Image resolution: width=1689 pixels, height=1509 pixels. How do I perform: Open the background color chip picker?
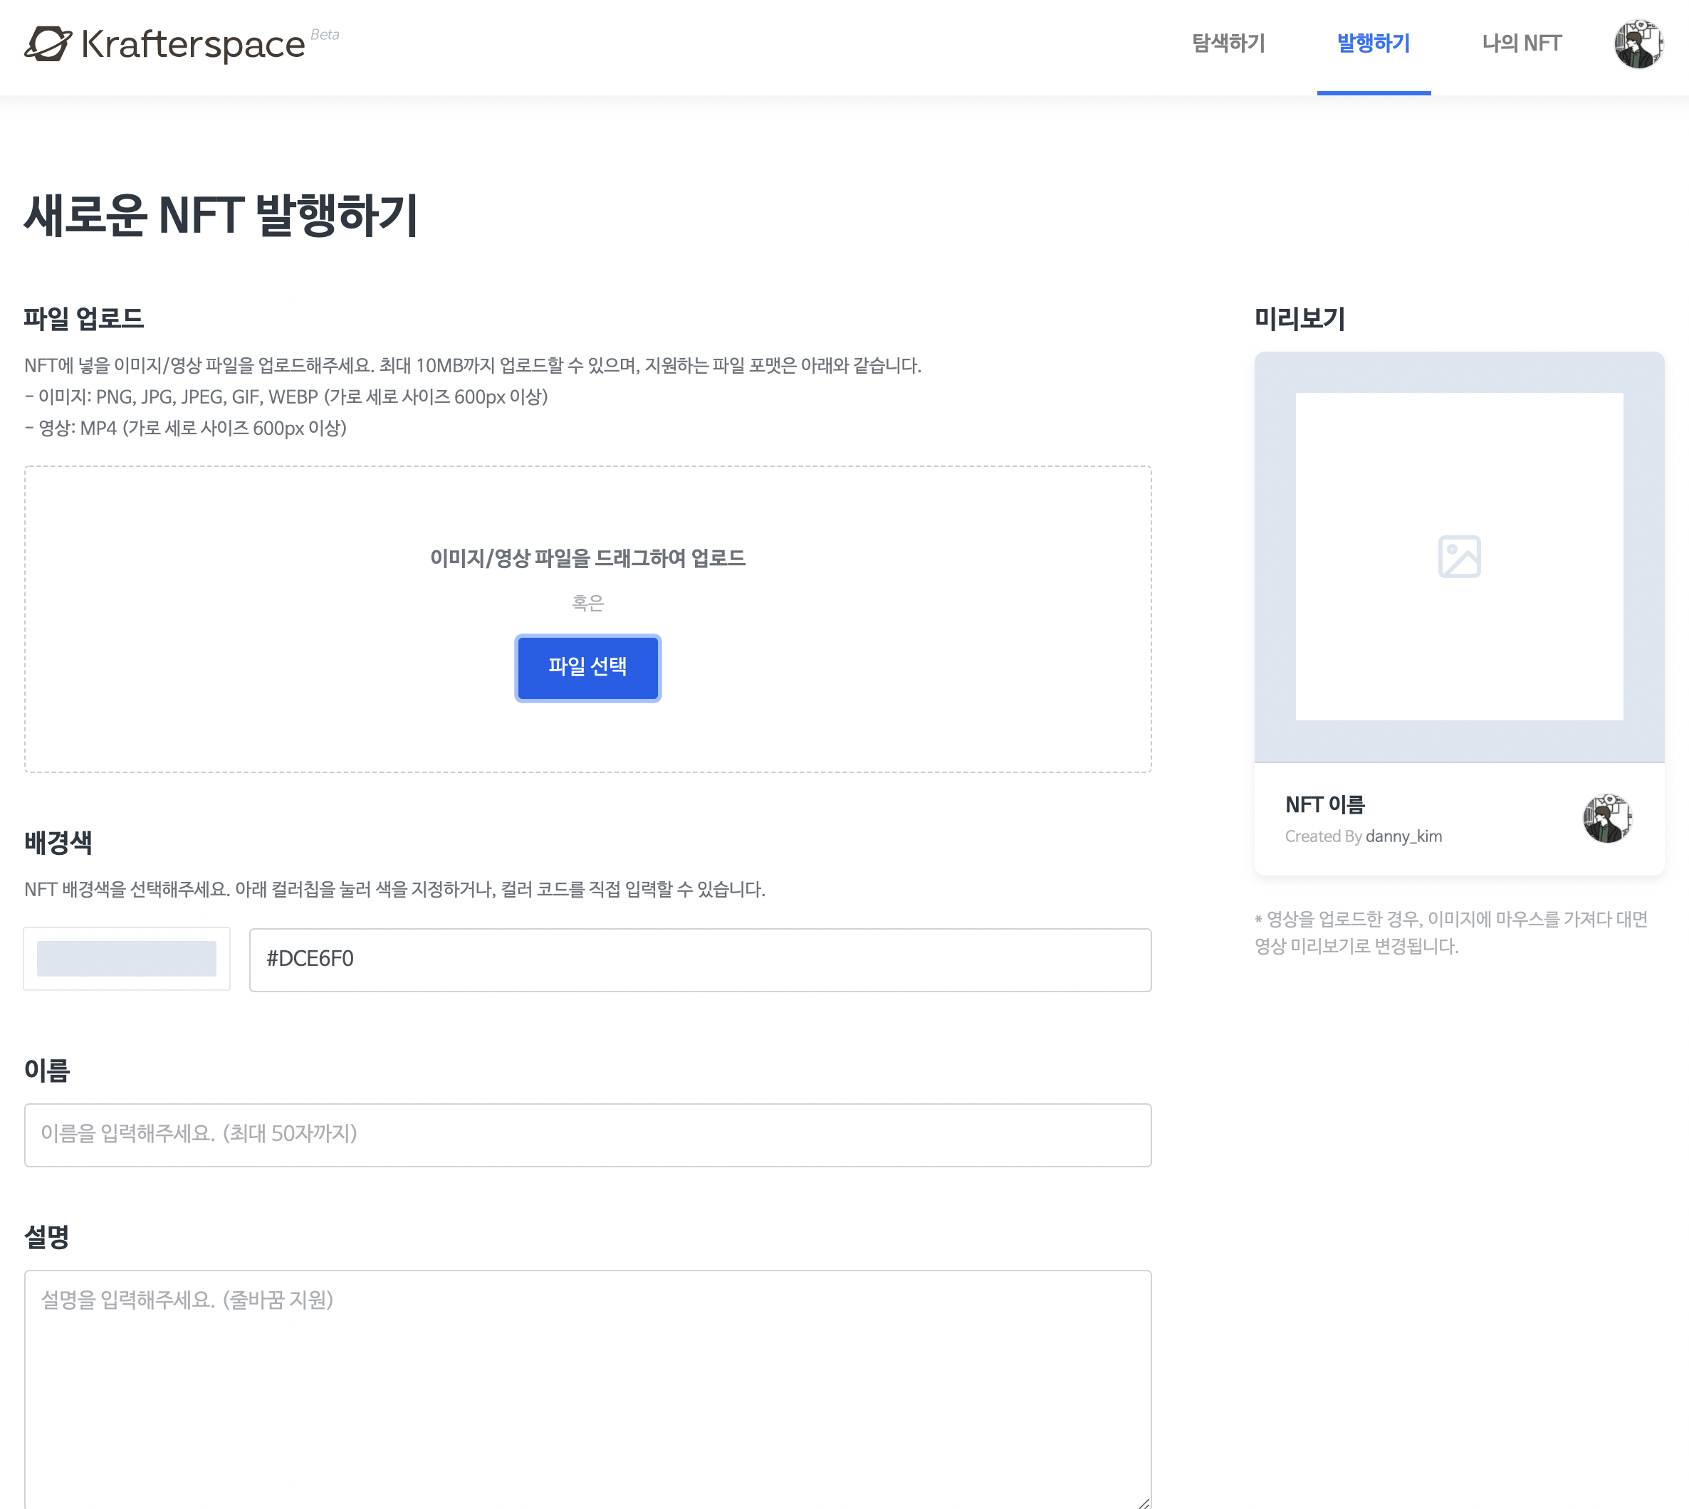(x=126, y=959)
